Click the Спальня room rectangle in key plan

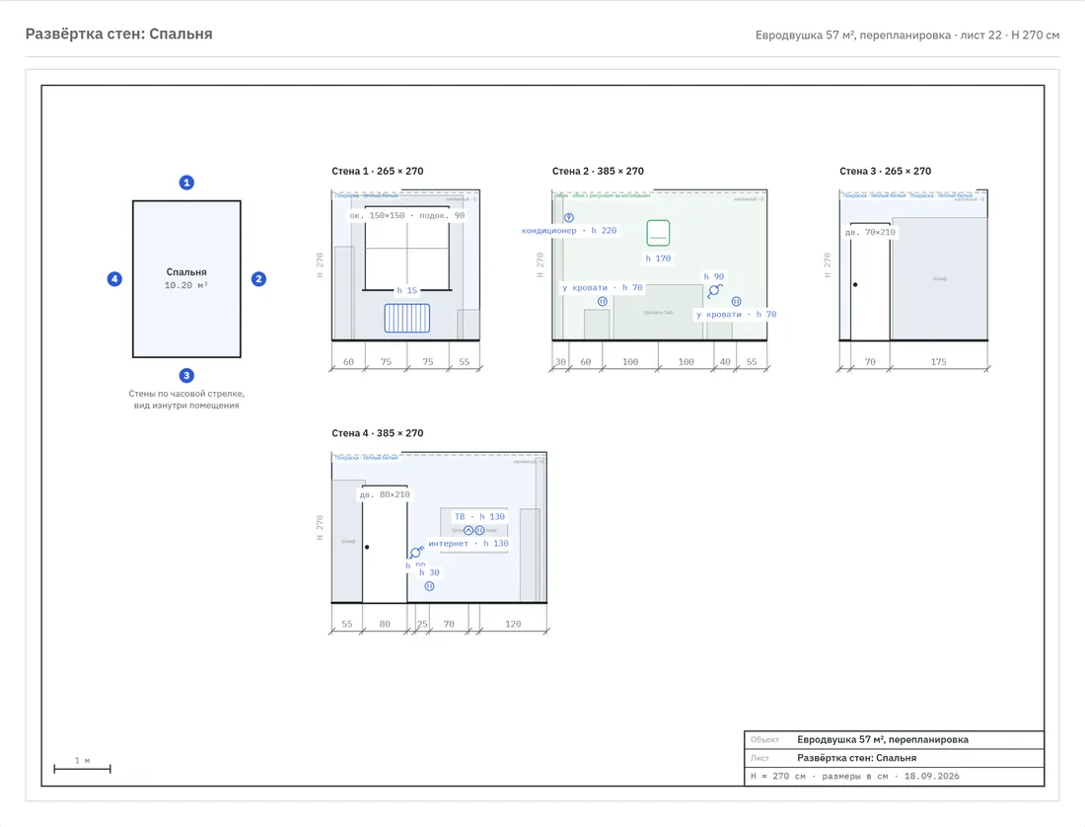[186, 279]
